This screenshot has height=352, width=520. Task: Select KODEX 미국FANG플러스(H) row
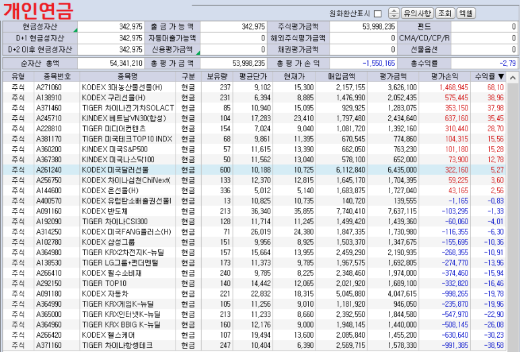pyautogui.click(x=254, y=232)
